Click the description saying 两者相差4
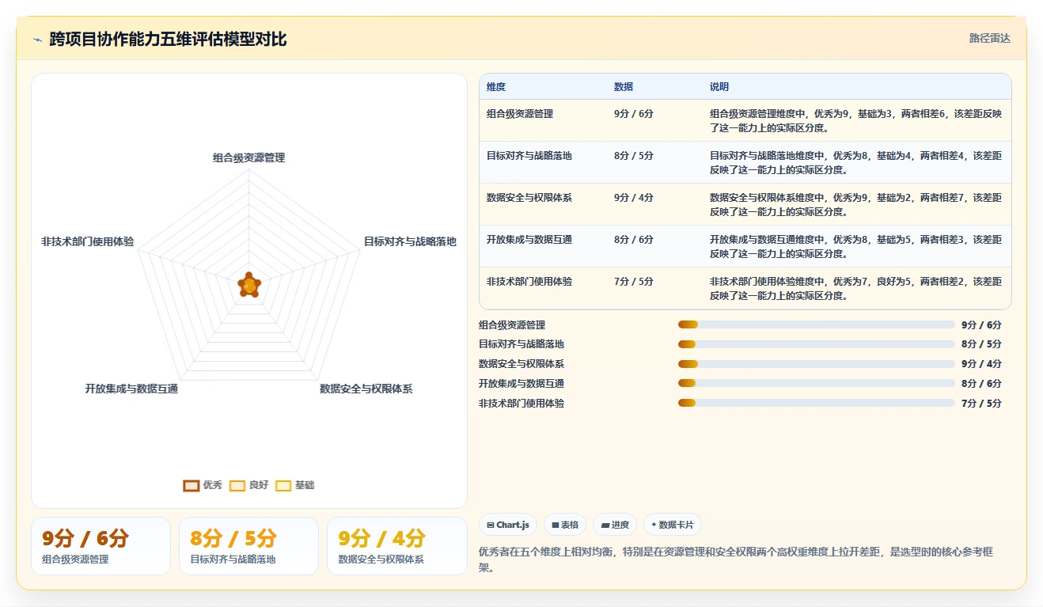1043x607 pixels. 855,162
